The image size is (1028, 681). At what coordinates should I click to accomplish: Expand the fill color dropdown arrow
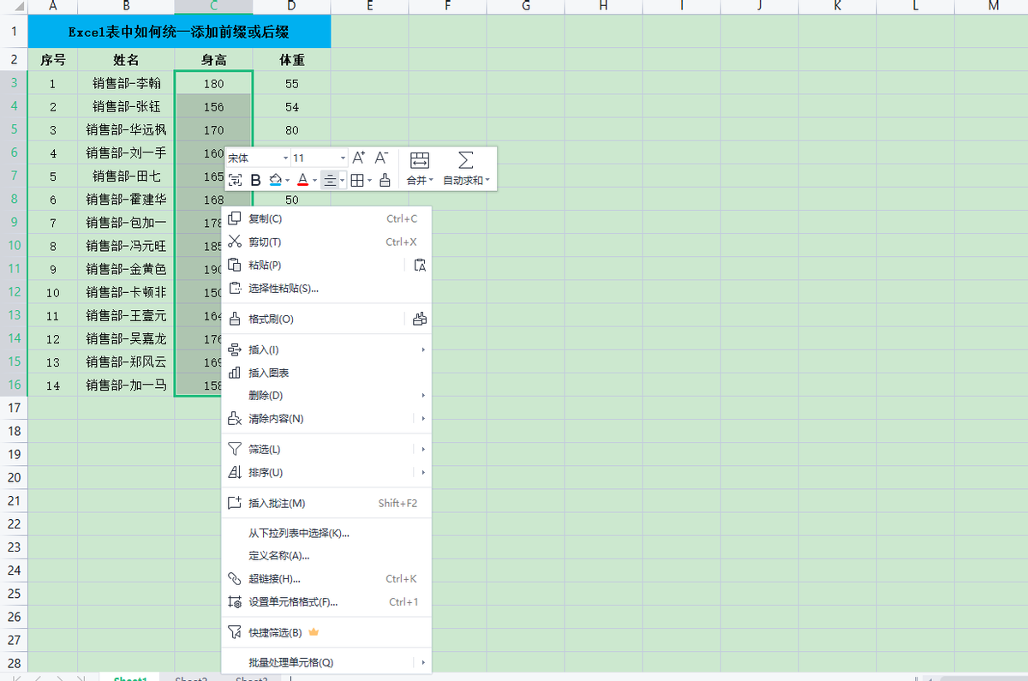click(289, 181)
